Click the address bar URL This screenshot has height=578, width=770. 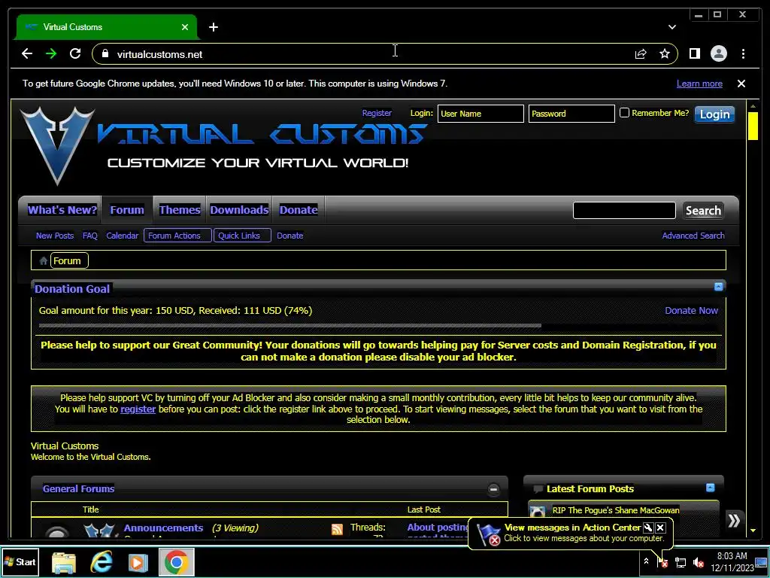(x=159, y=54)
